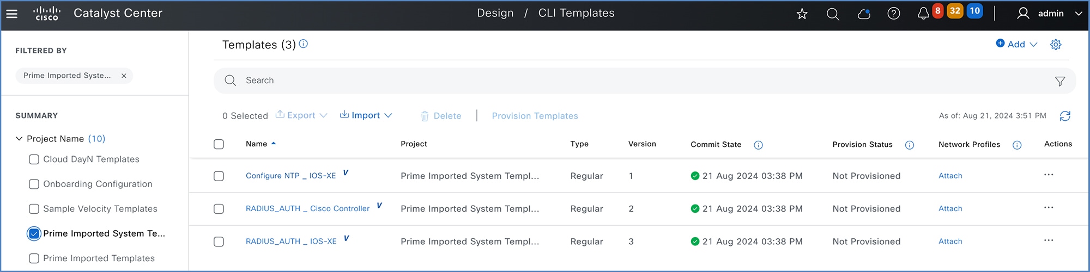Screen dimensions: 1090x272
Task: Check Prime Imported Templates filter
Action: [34, 258]
